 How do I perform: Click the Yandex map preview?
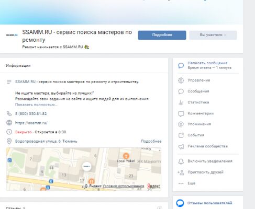(x=83, y=169)
